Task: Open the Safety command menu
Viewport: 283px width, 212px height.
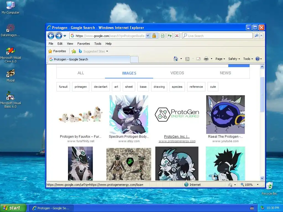Action: coord(234,59)
